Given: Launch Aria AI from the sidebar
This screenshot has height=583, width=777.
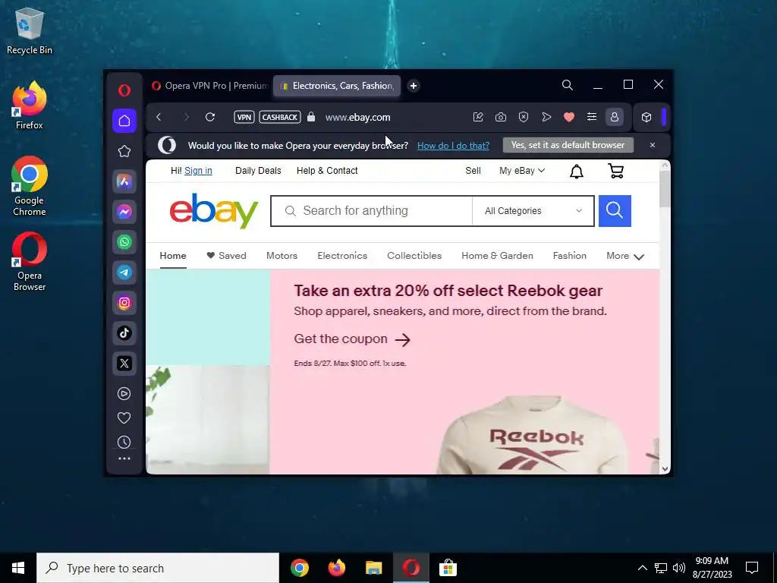Looking at the screenshot, I should pyautogui.click(x=124, y=181).
